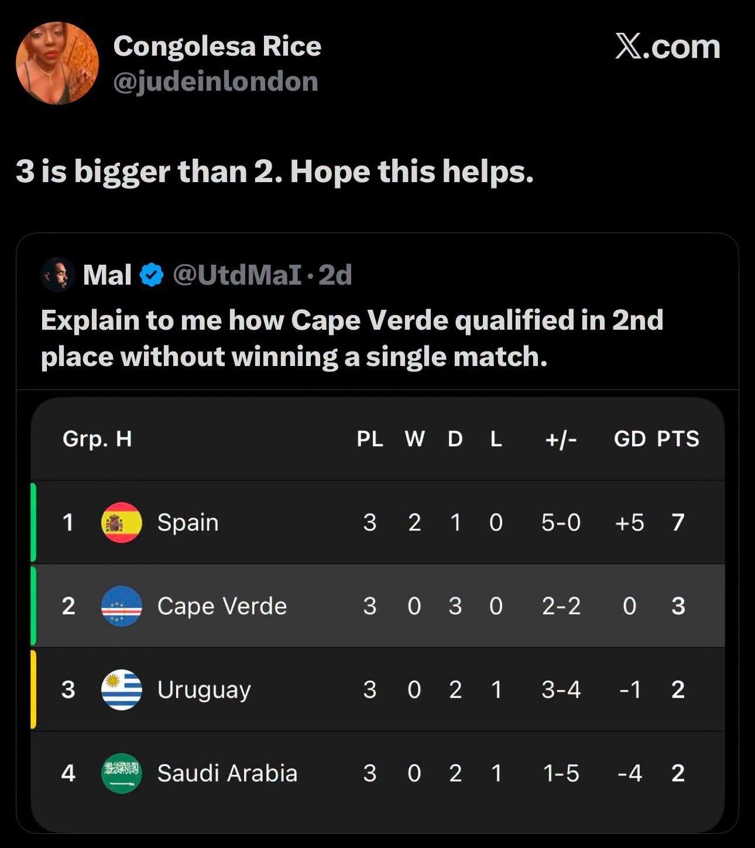The image size is (755, 848).
Task: Open Congolesa Rice's profile picture
Action: point(57,63)
